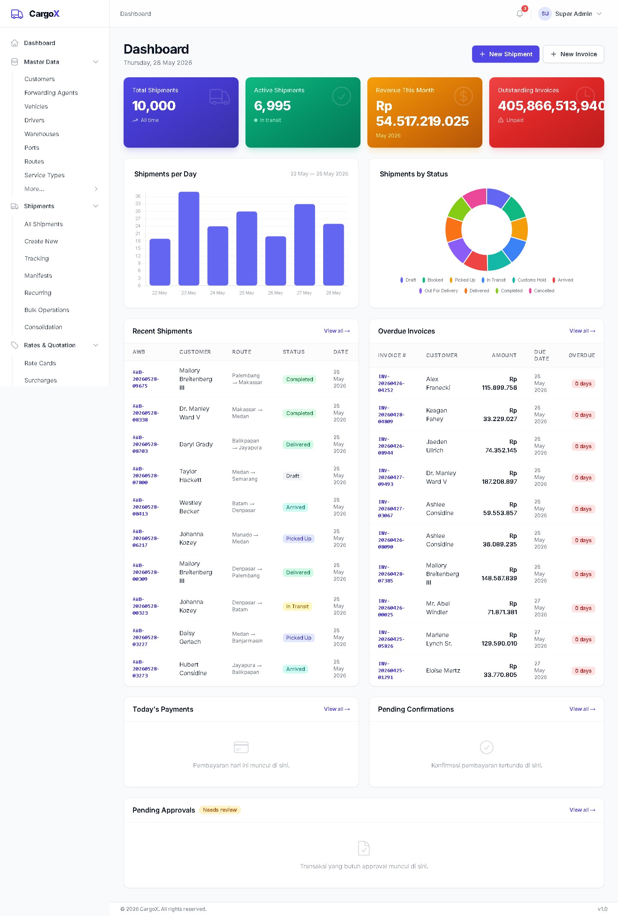Click the New Invoice button

pyautogui.click(x=573, y=54)
